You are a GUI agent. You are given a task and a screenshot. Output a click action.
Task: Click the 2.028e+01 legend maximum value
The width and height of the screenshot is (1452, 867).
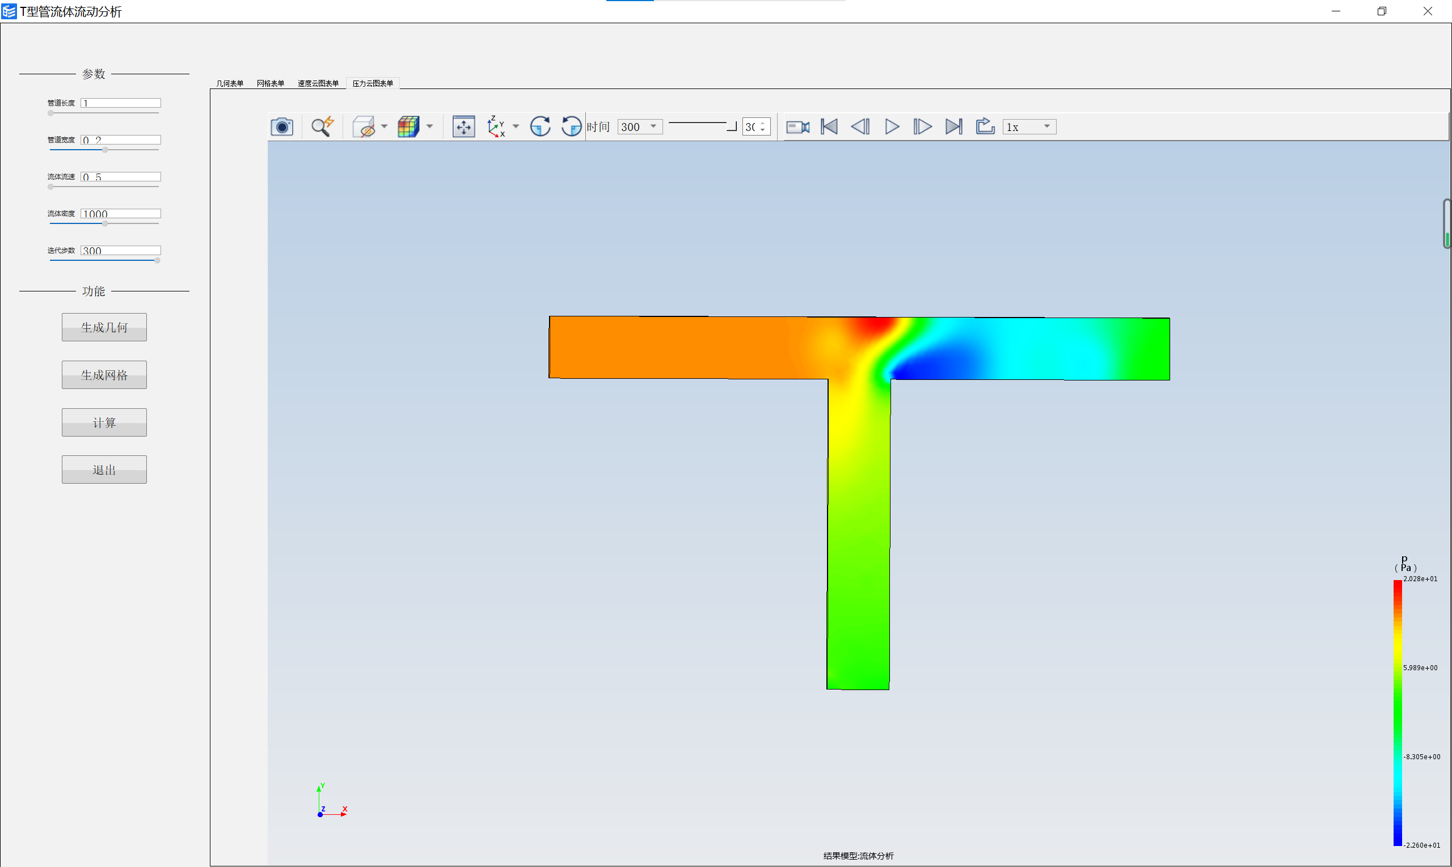(x=1420, y=579)
